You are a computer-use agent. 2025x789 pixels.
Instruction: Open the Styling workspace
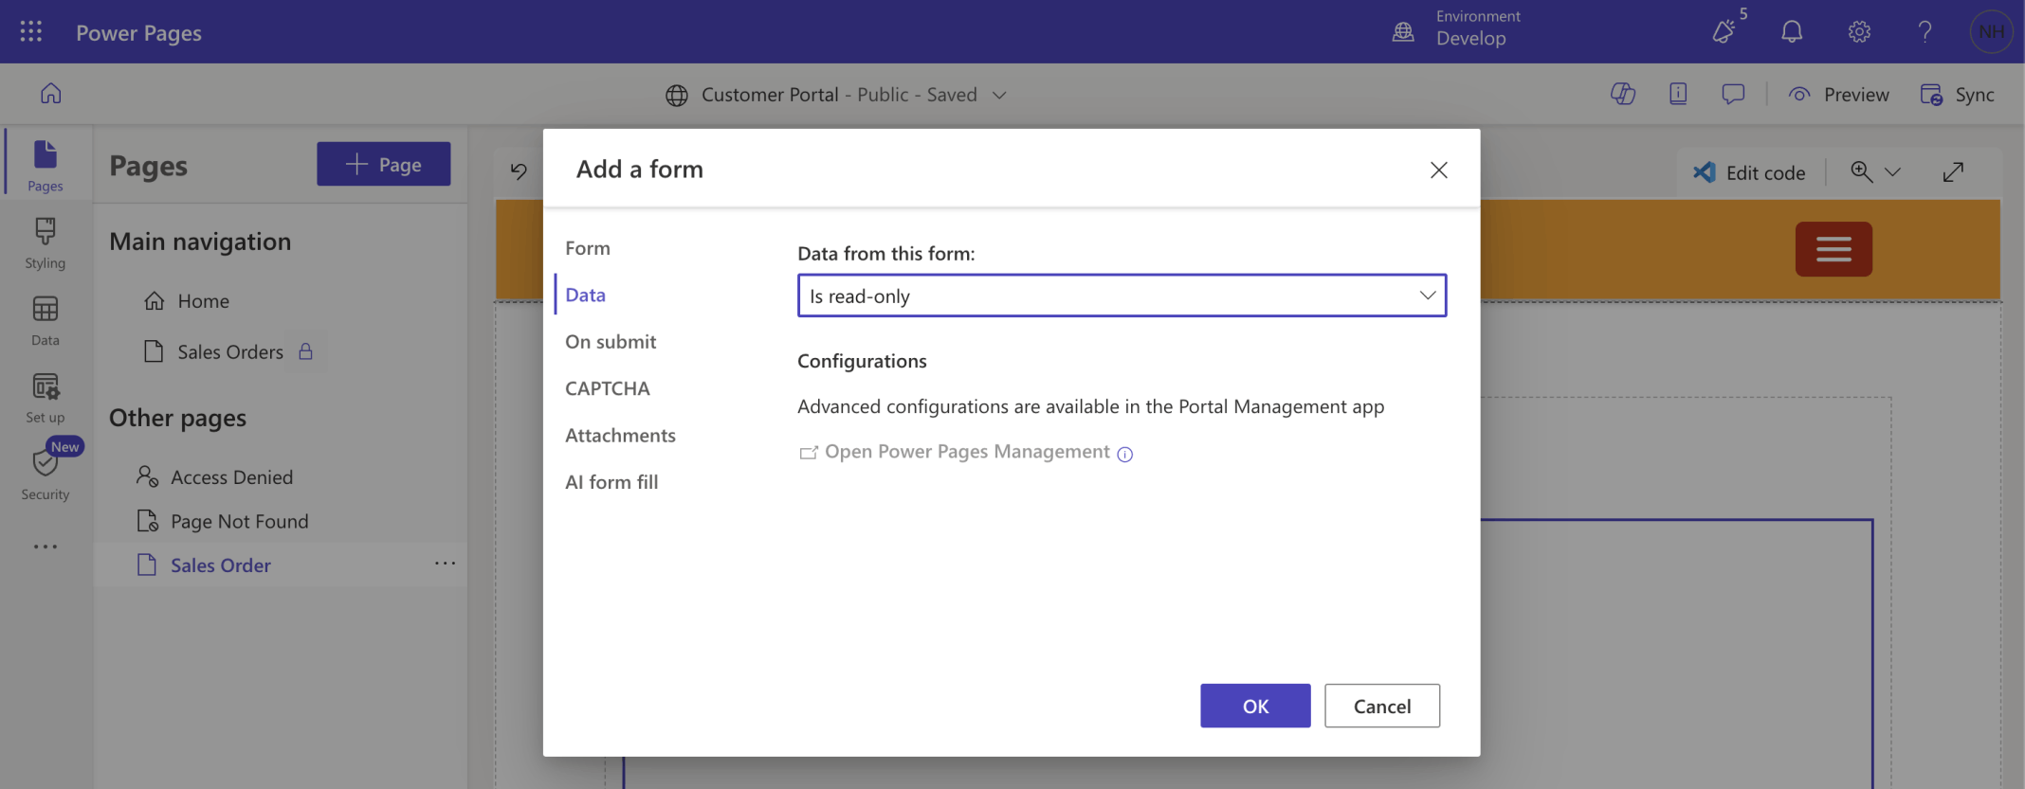tap(45, 242)
